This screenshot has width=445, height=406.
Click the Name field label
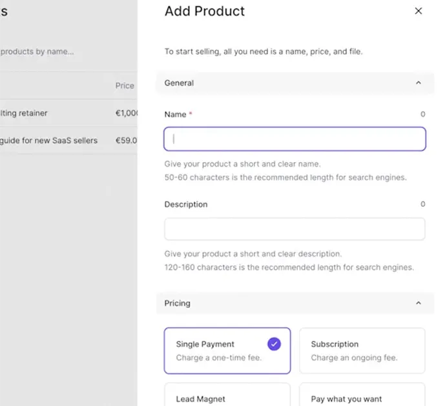(x=175, y=114)
